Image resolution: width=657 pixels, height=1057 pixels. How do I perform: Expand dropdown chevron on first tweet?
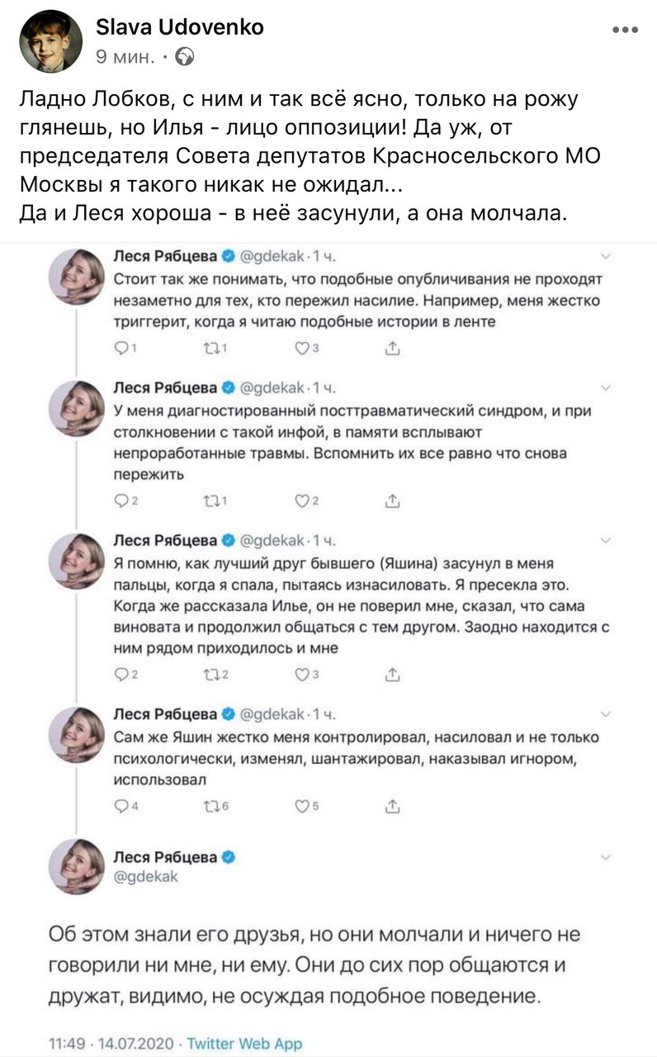(x=605, y=256)
